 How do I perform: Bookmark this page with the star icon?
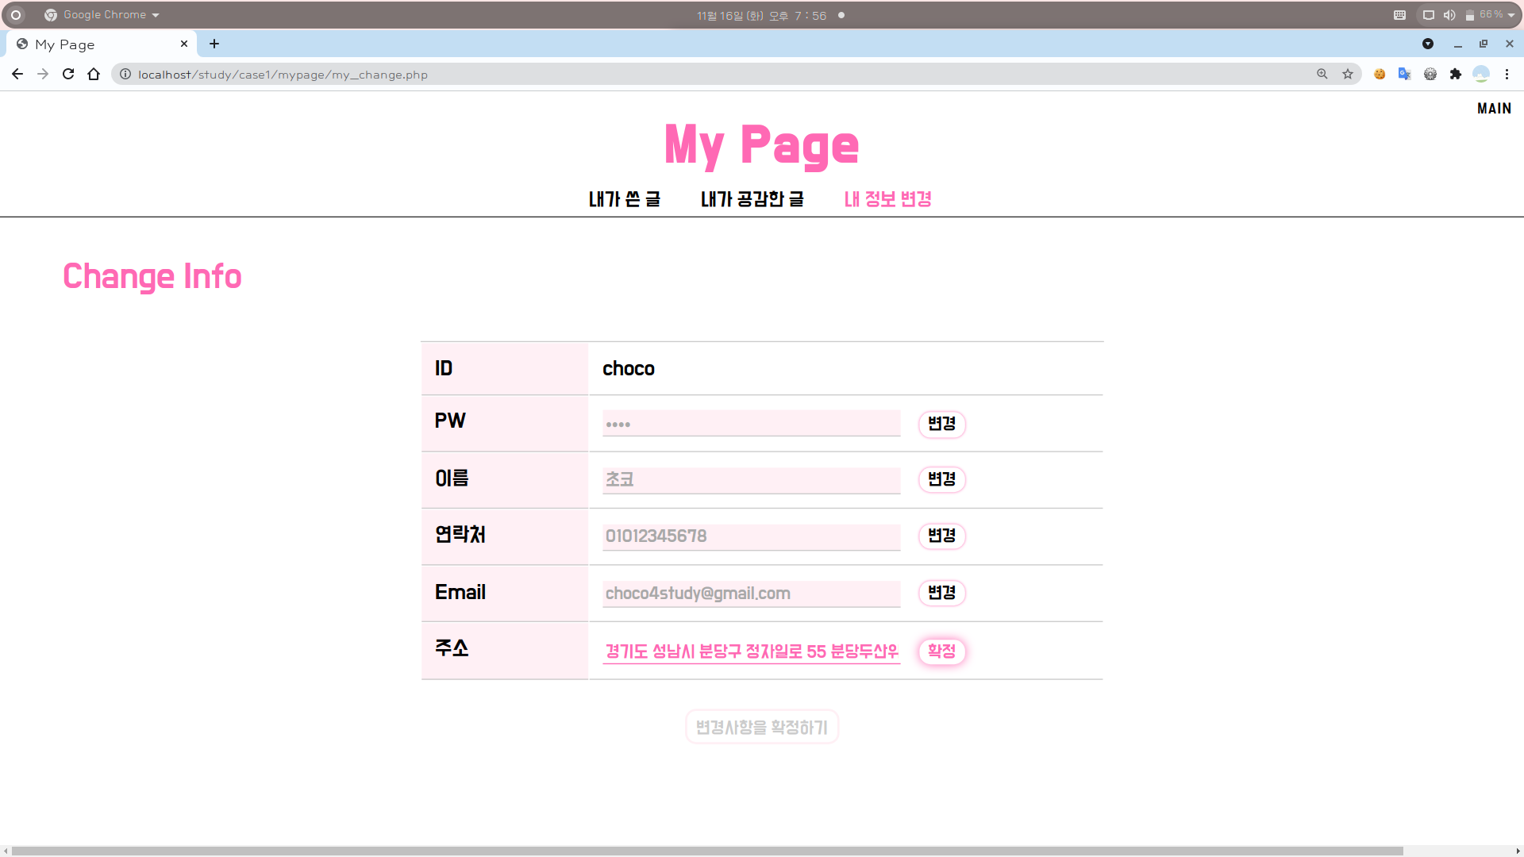point(1348,74)
